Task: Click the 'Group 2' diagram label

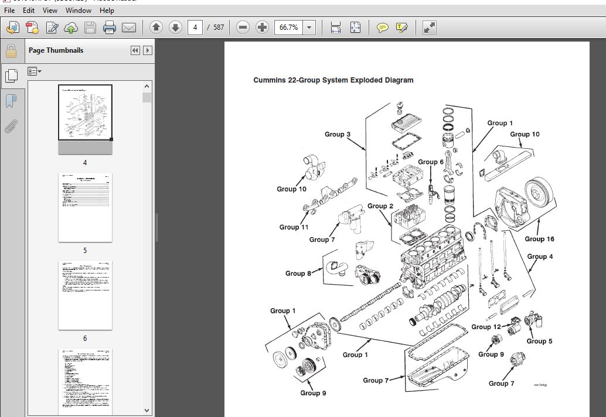Action: coord(380,206)
